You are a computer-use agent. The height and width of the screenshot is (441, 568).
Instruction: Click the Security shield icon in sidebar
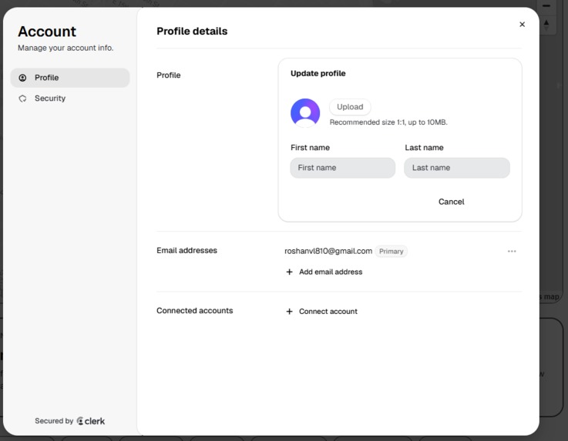22,99
